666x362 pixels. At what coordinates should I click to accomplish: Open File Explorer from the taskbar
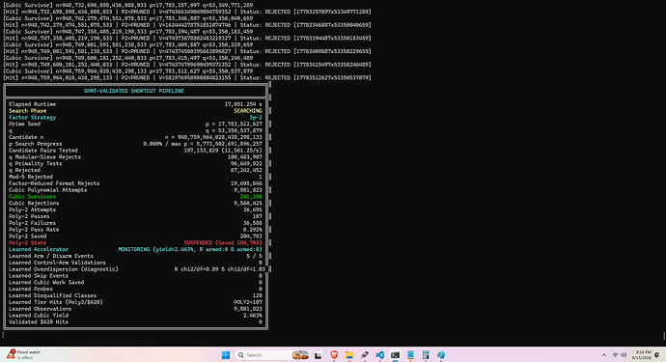[349, 355]
